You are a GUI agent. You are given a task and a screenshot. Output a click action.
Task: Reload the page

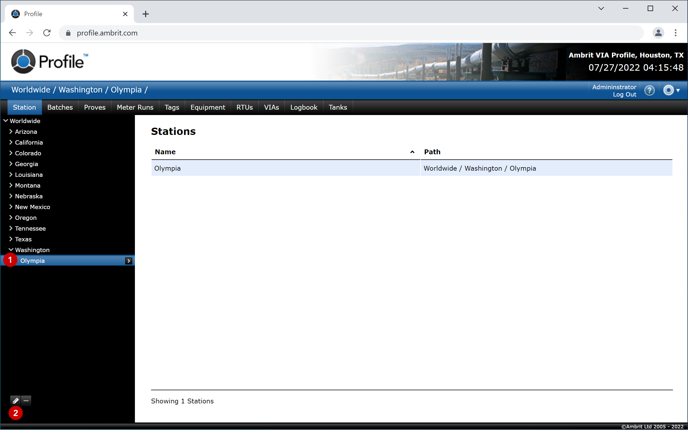click(x=47, y=33)
